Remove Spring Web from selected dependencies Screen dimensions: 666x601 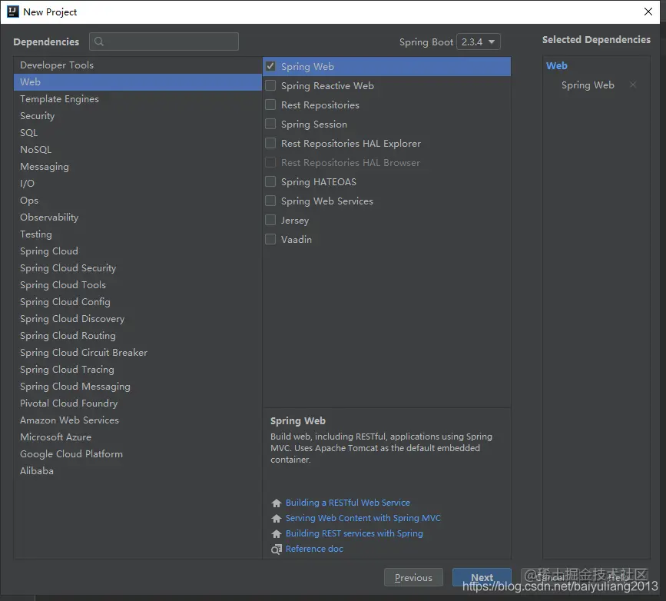[633, 85]
